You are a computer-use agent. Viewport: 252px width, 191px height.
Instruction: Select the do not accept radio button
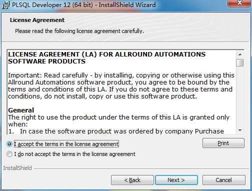(x=9, y=154)
